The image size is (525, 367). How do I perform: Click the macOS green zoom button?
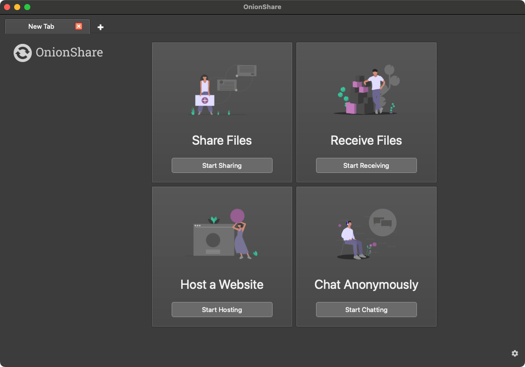(27, 7)
